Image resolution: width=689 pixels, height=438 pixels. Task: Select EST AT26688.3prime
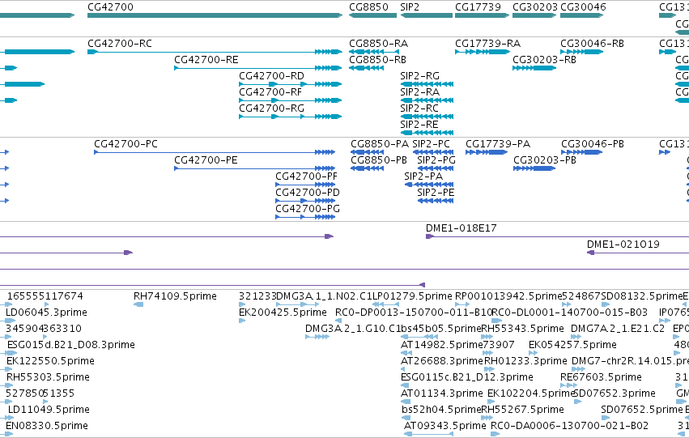click(x=405, y=369)
